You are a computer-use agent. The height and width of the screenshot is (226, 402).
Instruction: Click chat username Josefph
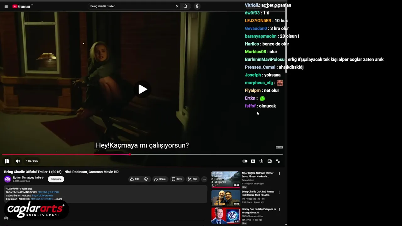tap(253, 75)
